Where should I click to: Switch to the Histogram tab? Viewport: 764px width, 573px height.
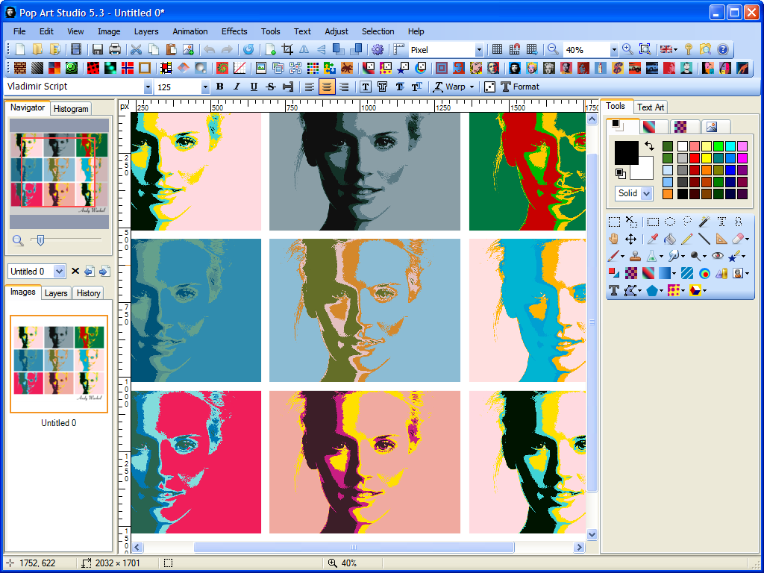[71, 109]
